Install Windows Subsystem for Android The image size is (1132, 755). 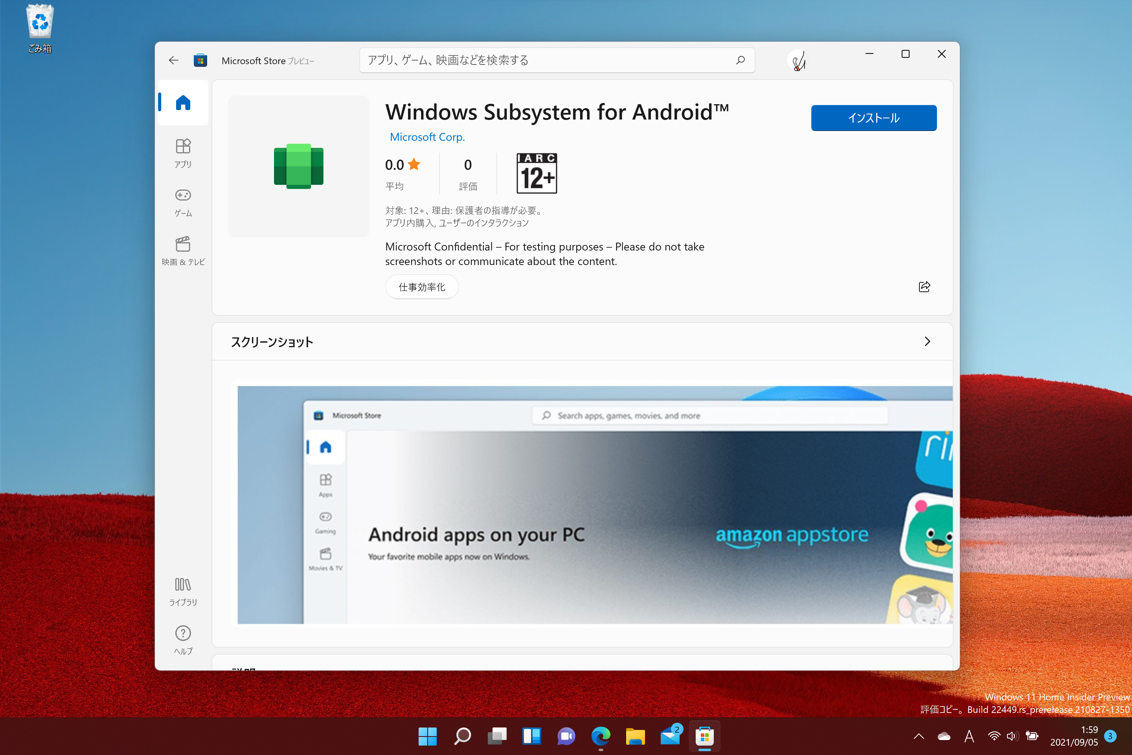873,118
